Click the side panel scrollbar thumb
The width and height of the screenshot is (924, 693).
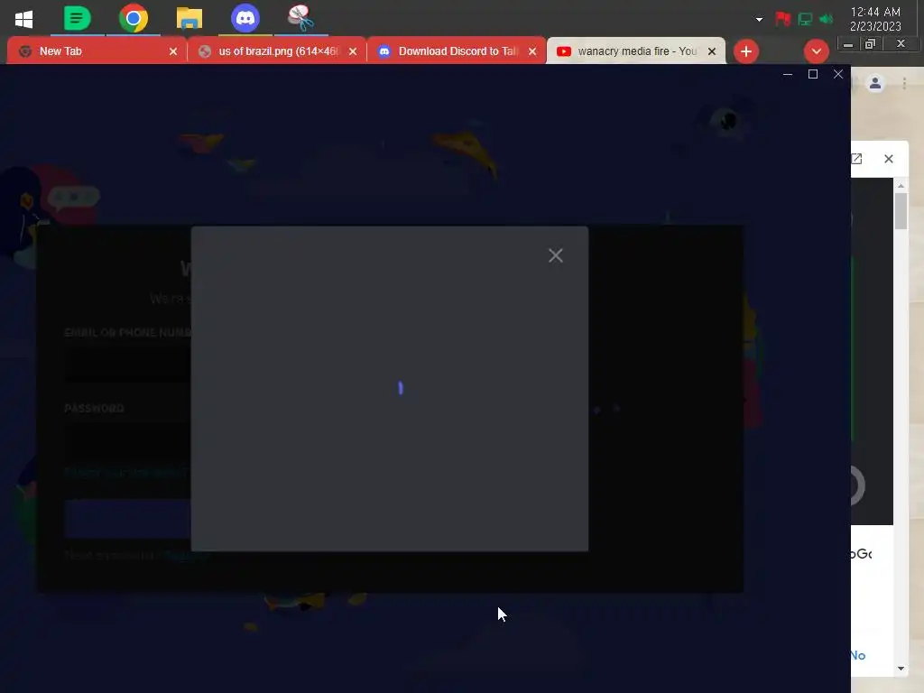(x=901, y=211)
